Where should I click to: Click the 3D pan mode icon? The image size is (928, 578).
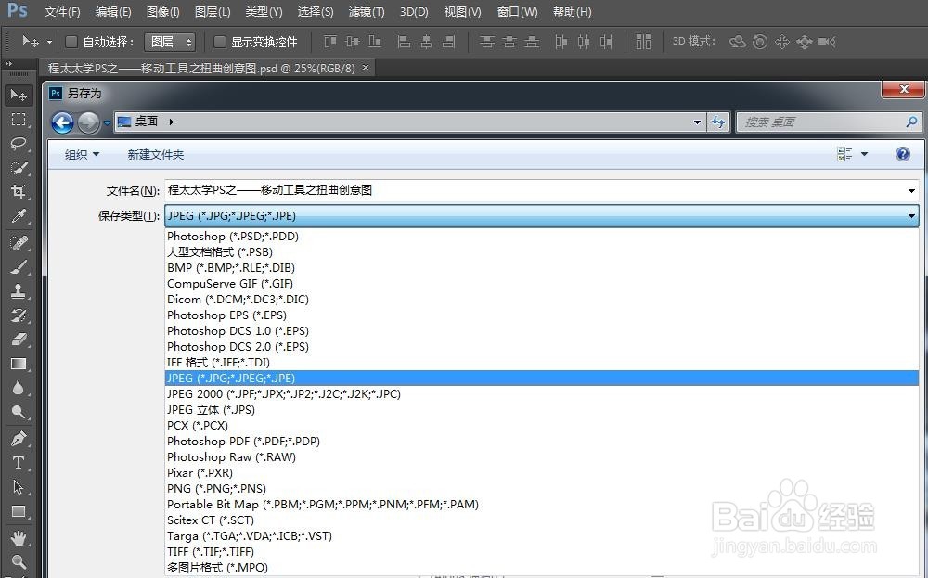[x=781, y=42]
